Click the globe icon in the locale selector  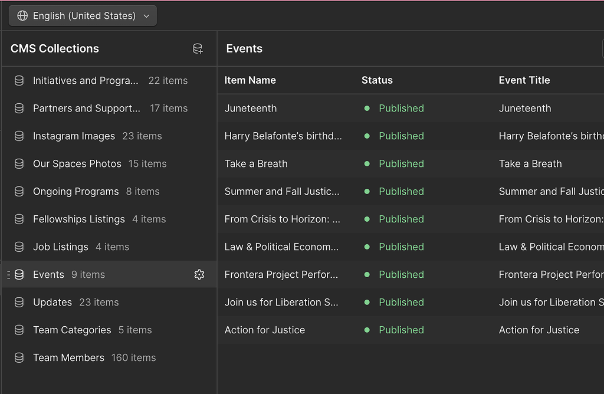(x=22, y=16)
